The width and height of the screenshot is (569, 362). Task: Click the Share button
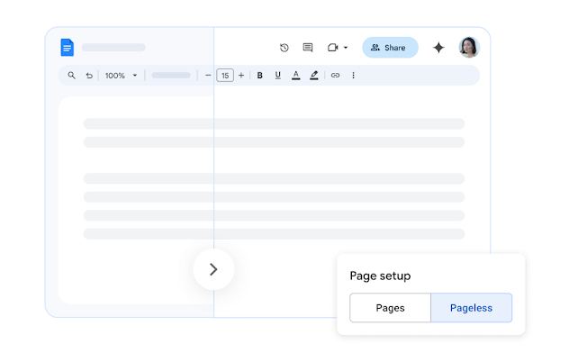pyautogui.click(x=389, y=48)
